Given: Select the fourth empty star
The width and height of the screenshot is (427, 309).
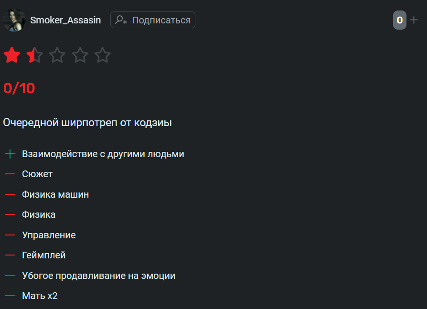Looking at the screenshot, I should pyautogui.click(x=80, y=55).
